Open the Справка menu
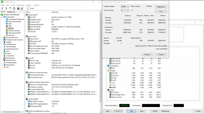This screenshot has height=114, width=204. click(x=36, y=5)
